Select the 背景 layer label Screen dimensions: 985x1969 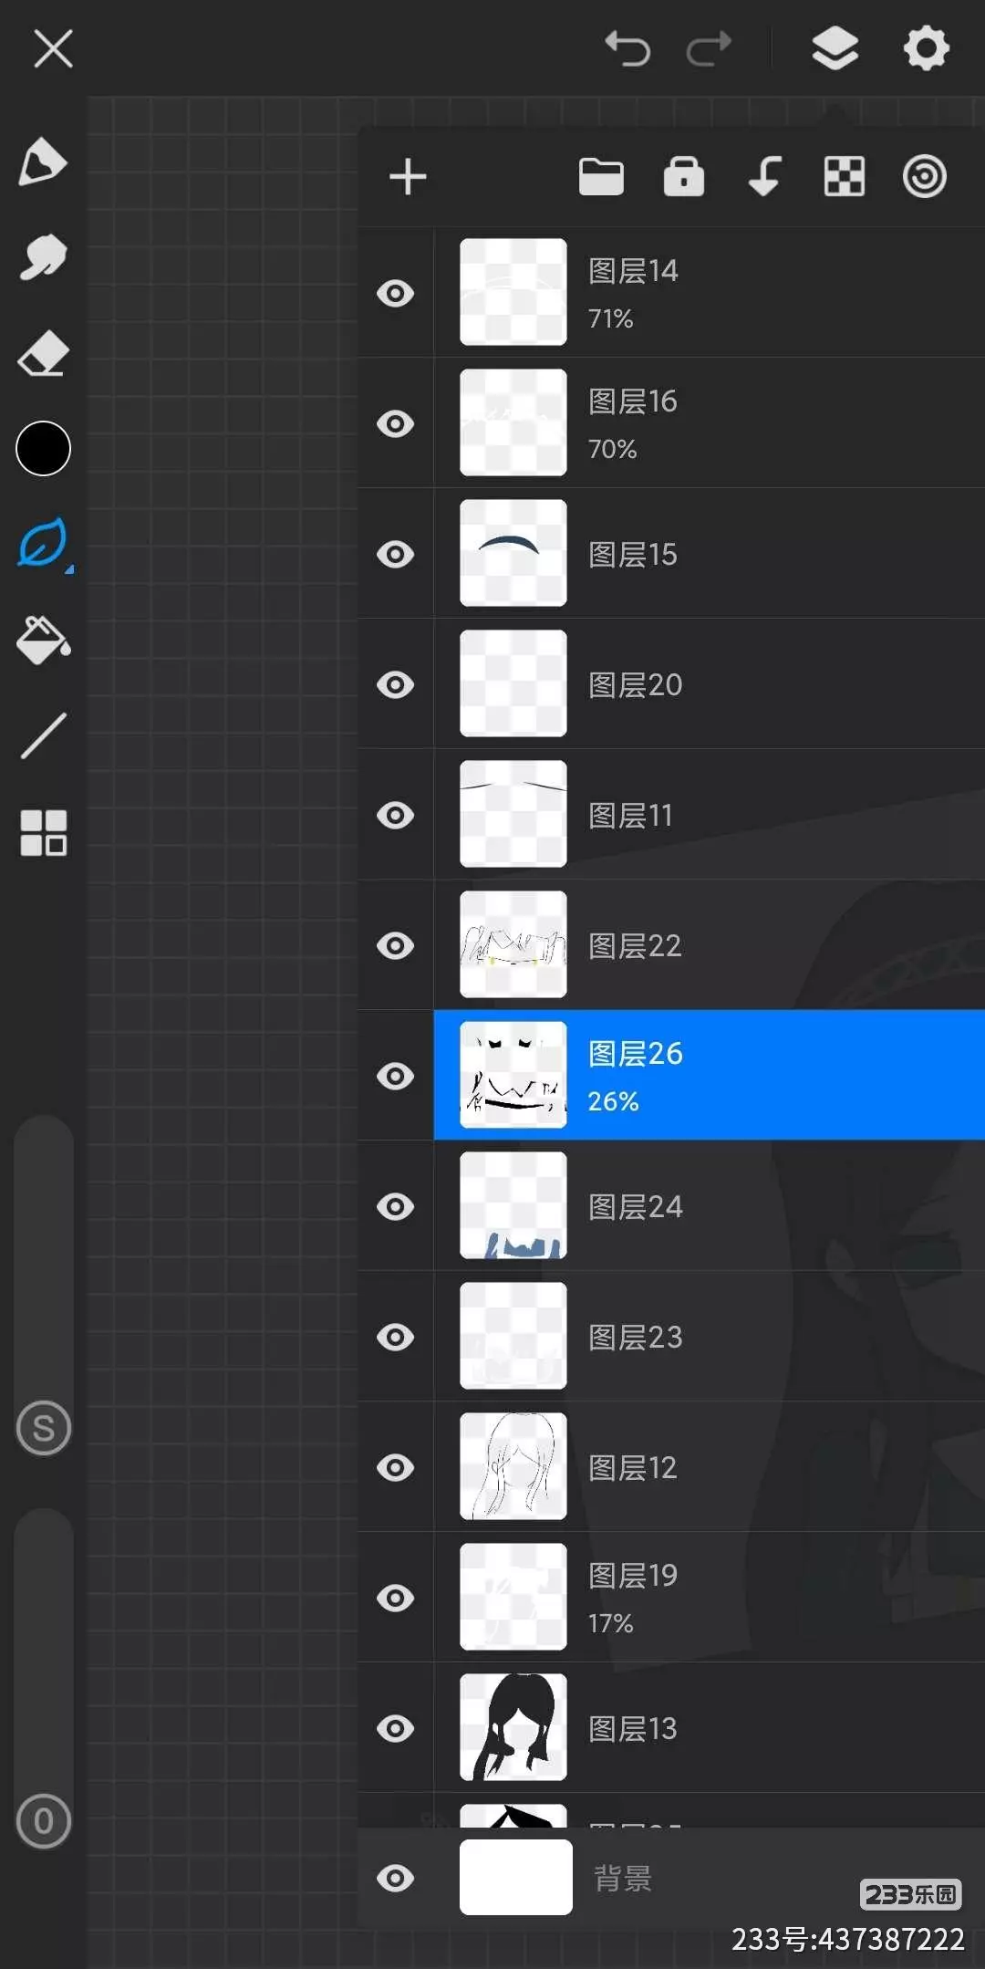[623, 1879]
